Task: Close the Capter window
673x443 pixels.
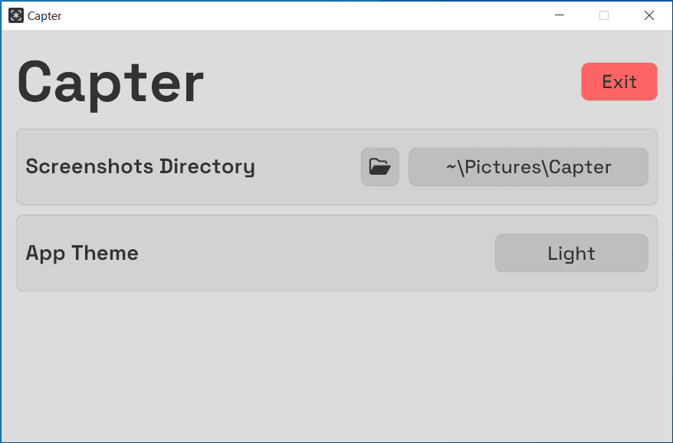Action: [649, 15]
